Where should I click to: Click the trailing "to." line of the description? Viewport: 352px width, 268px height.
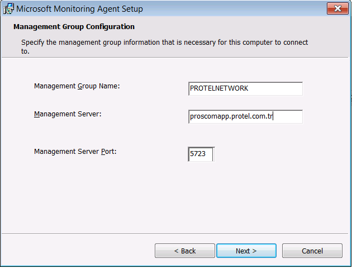click(25, 51)
